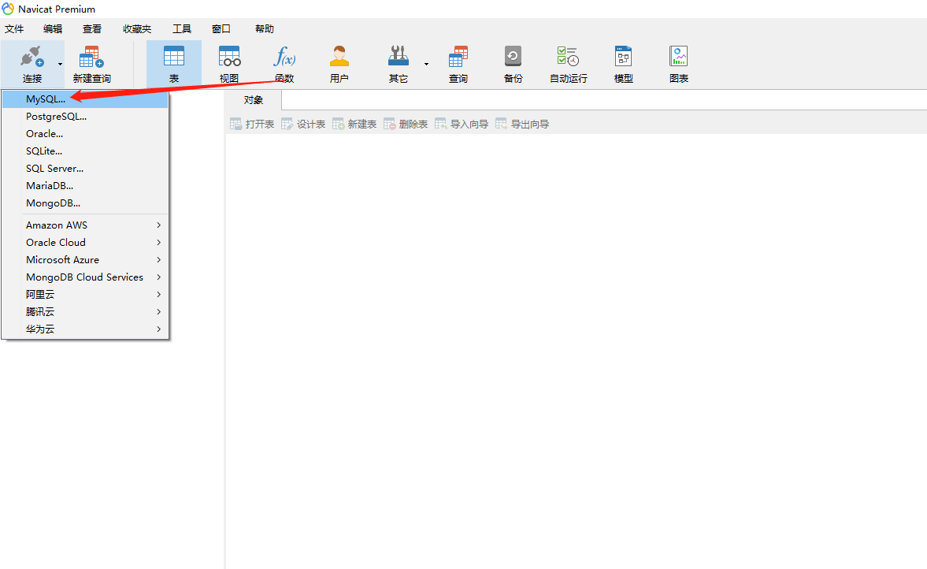Switch to the Objects (对象) tab
This screenshot has width=927, height=569.
click(253, 100)
